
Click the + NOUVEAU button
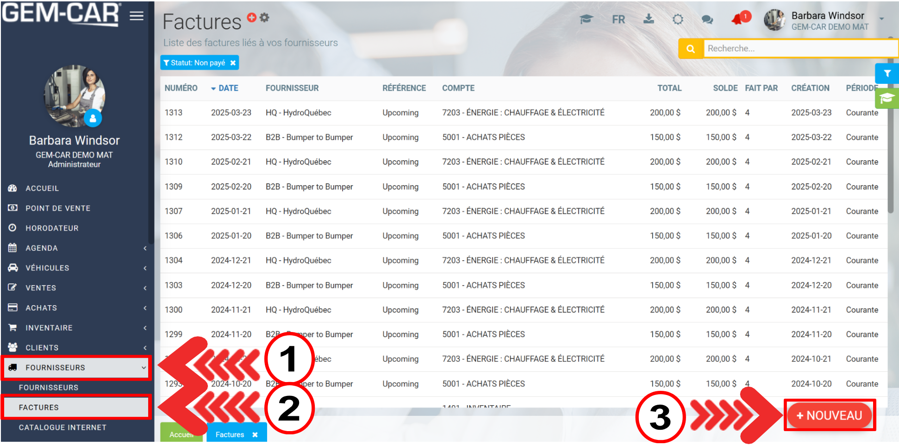(x=829, y=415)
